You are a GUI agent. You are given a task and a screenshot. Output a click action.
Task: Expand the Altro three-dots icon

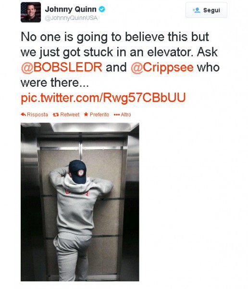coord(117,115)
